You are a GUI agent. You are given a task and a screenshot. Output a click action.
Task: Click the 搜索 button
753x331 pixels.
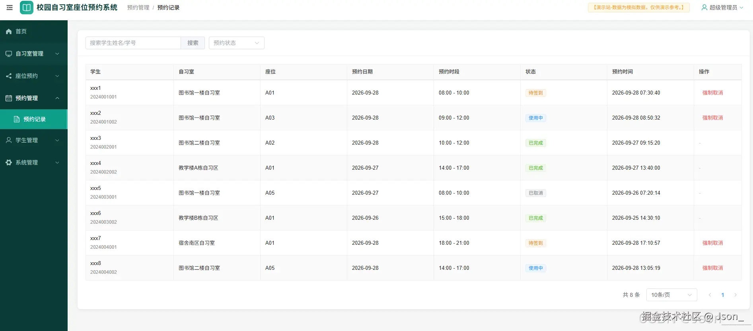pyautogui.click(x=193, y=43)
